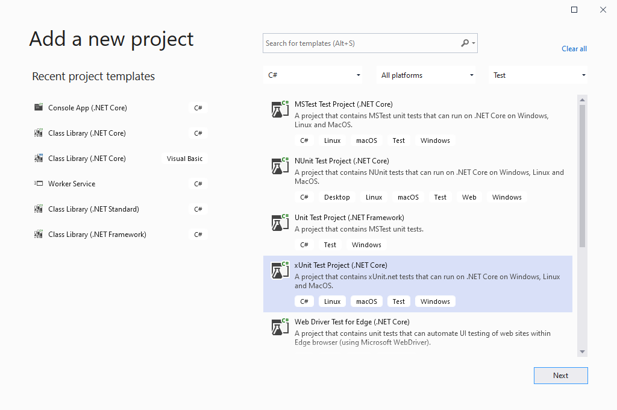The width and height of the screenshot is (617, 410).
Task: Click the Windows tag under Unit Test Project
Action: click(x=366, y=245)
